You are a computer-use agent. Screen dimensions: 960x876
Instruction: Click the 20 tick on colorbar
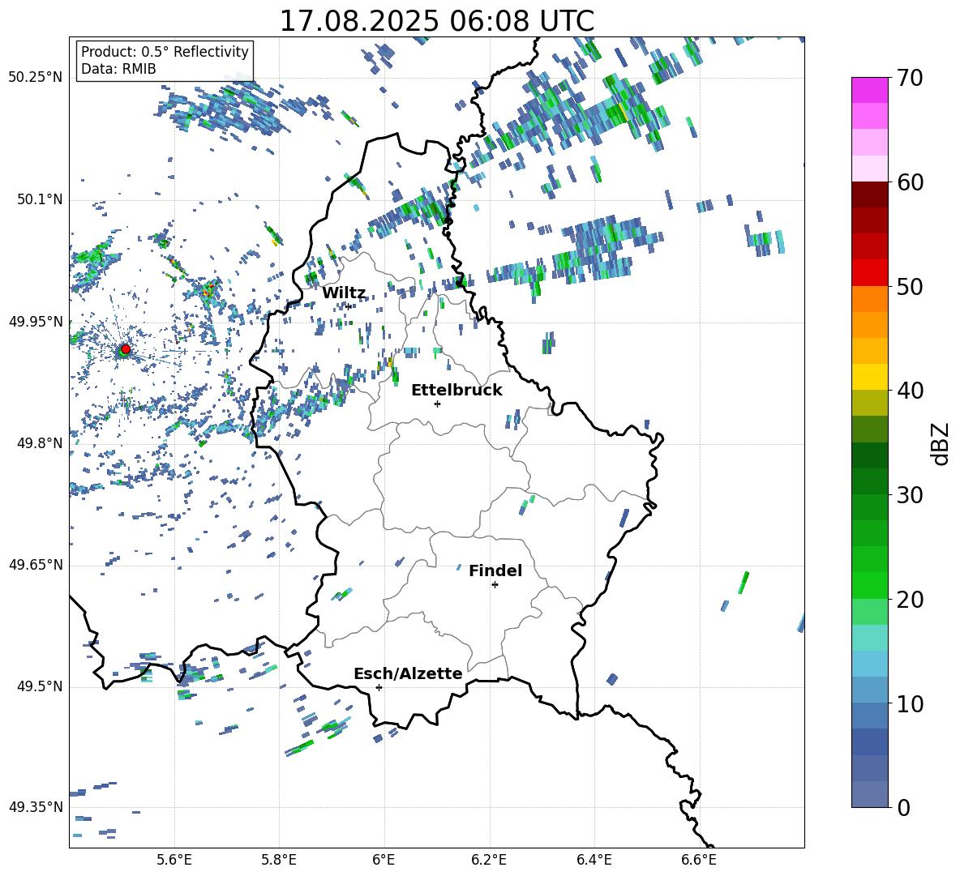tap(910, 599)
